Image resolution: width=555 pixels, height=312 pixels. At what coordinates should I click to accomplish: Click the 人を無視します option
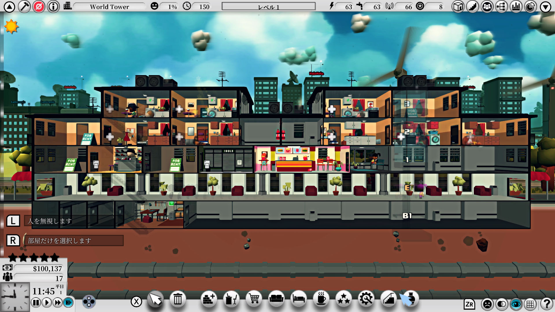coord(55,221)
